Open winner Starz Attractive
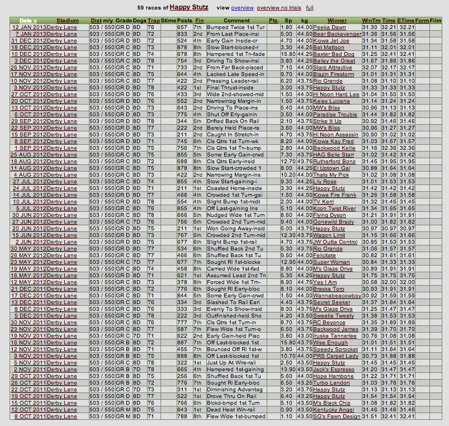This screenshot has height=426, width=449. [x=333, y=68]
